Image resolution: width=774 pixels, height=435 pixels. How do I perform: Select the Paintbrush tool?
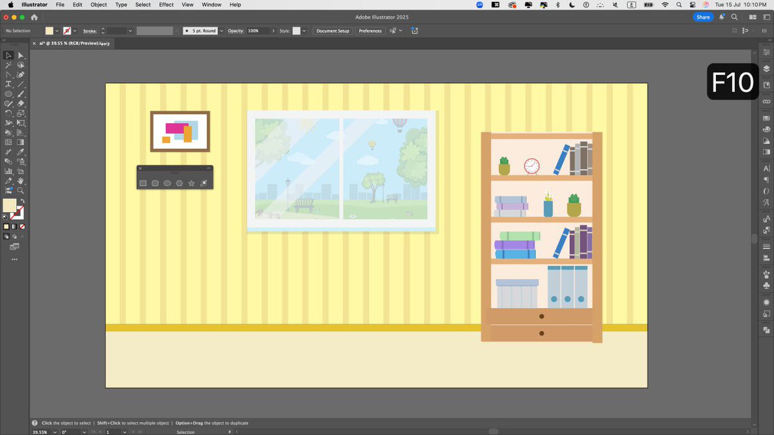point(21,94)
